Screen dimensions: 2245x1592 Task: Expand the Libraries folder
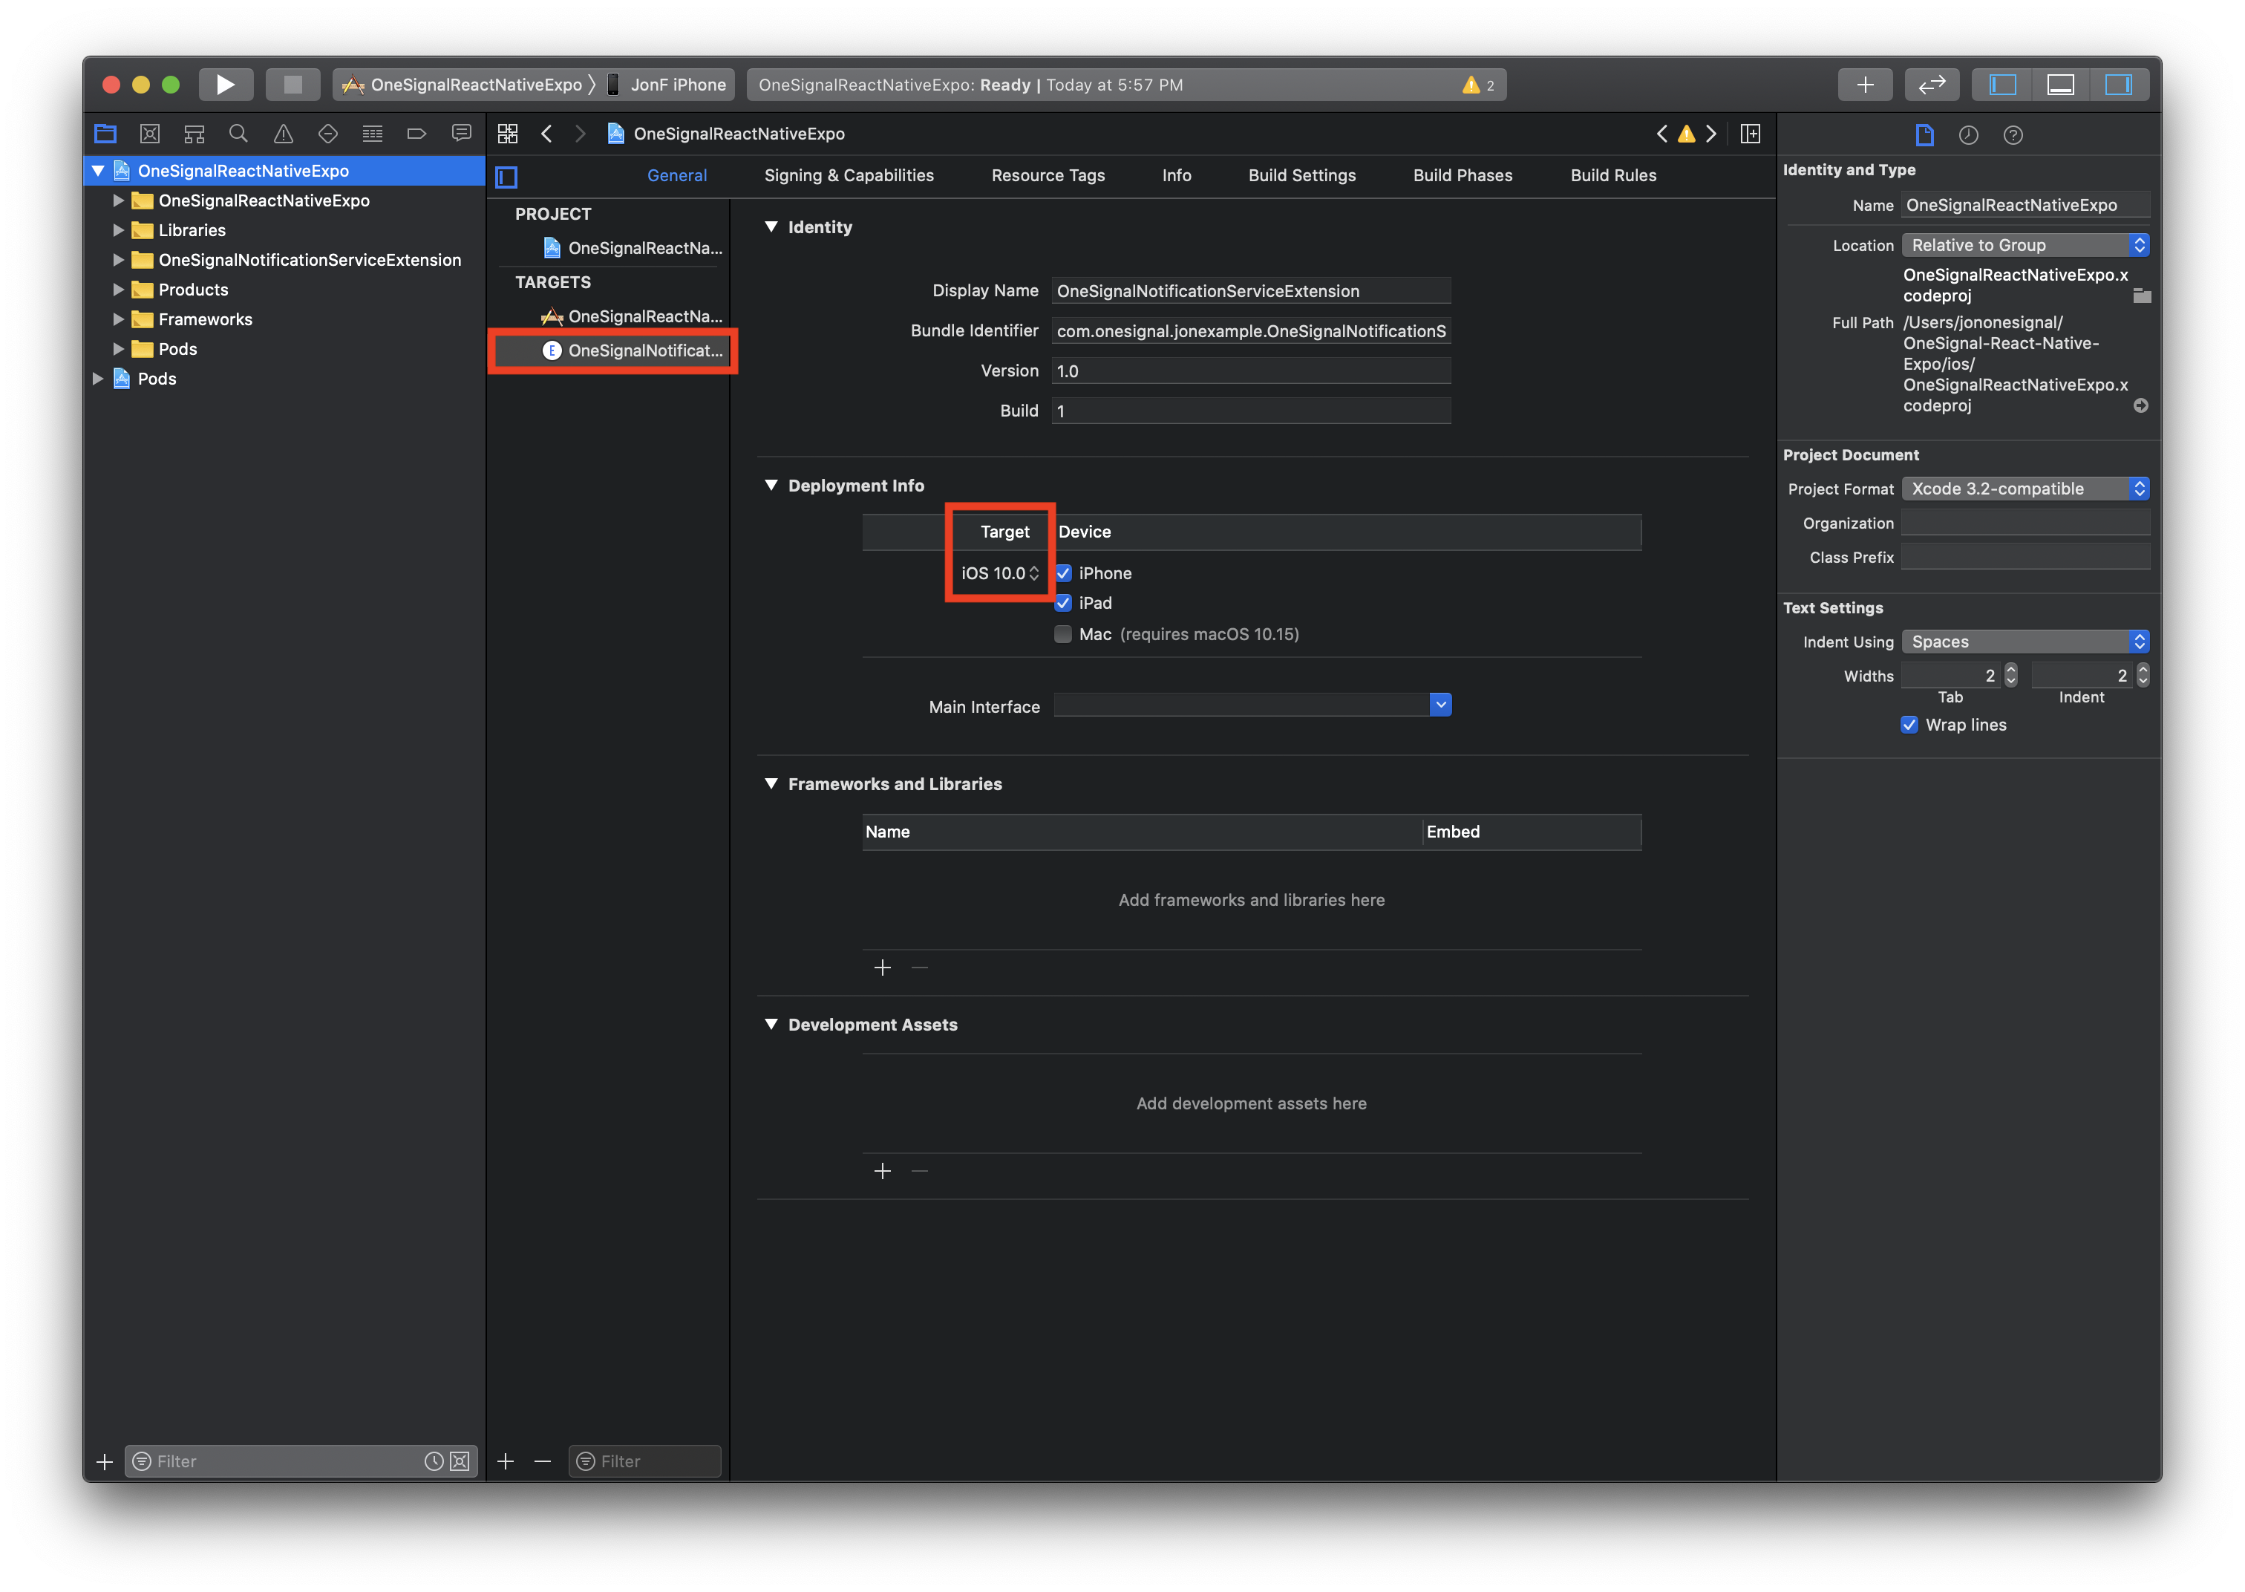point(119,230)
